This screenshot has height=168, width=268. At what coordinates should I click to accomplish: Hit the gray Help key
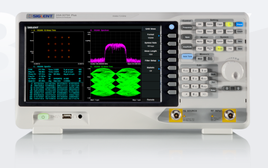(240, 41)
